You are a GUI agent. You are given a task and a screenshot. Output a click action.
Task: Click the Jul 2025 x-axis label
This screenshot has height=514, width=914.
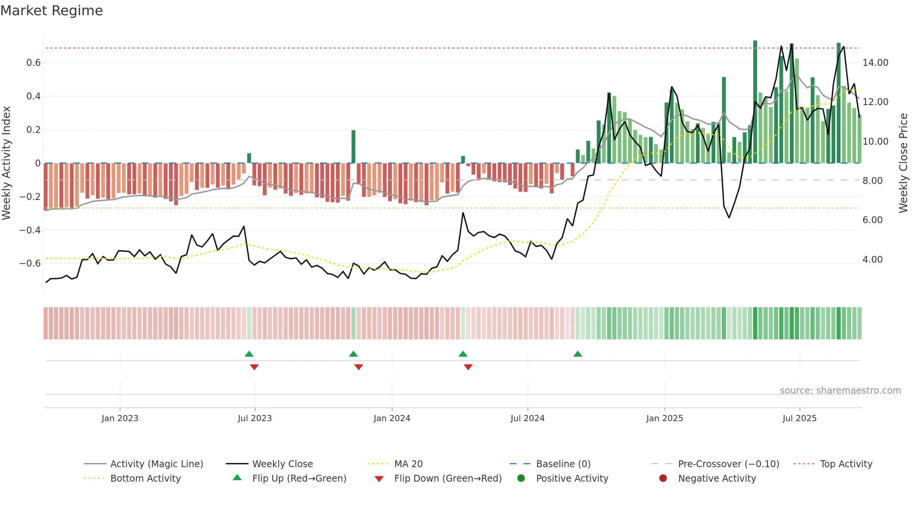(800, 418)
